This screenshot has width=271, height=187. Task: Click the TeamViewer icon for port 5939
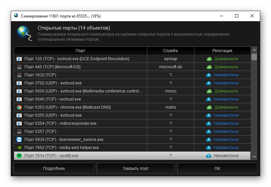(19, 140)
